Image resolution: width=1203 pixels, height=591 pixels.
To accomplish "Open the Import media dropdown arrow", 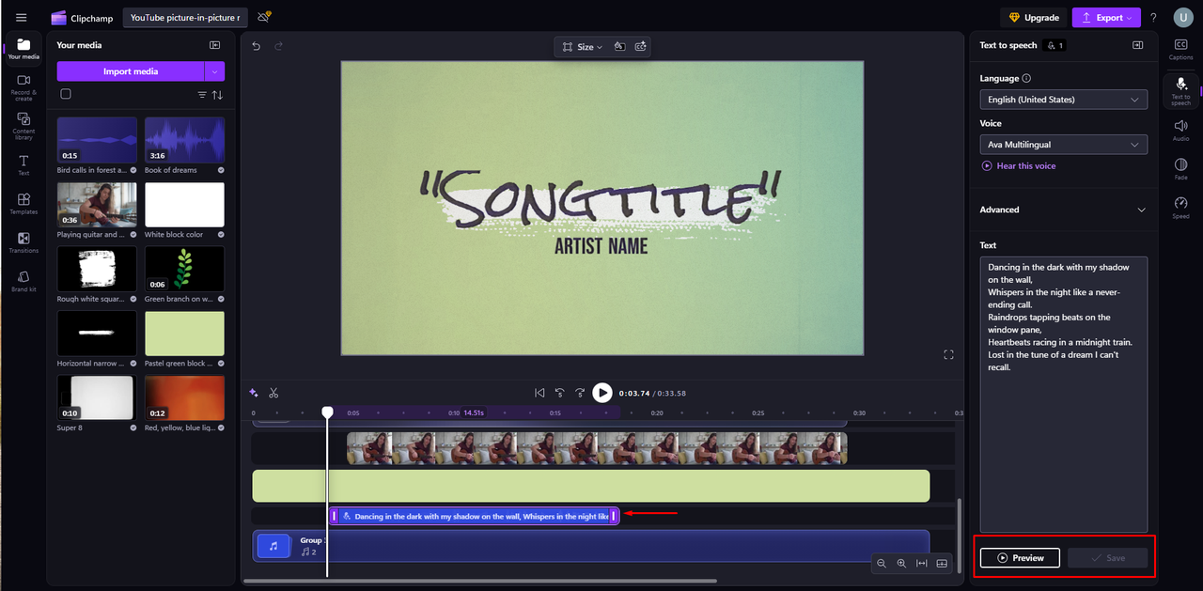I will click(x=215, y=71).
